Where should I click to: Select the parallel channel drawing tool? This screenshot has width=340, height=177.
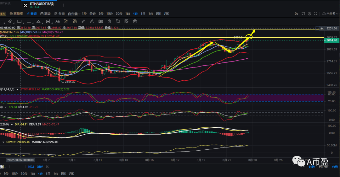coord(10,21)
